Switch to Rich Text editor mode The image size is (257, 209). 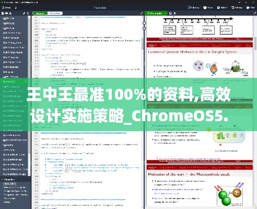pyautogui.click(x=55, y=13)
